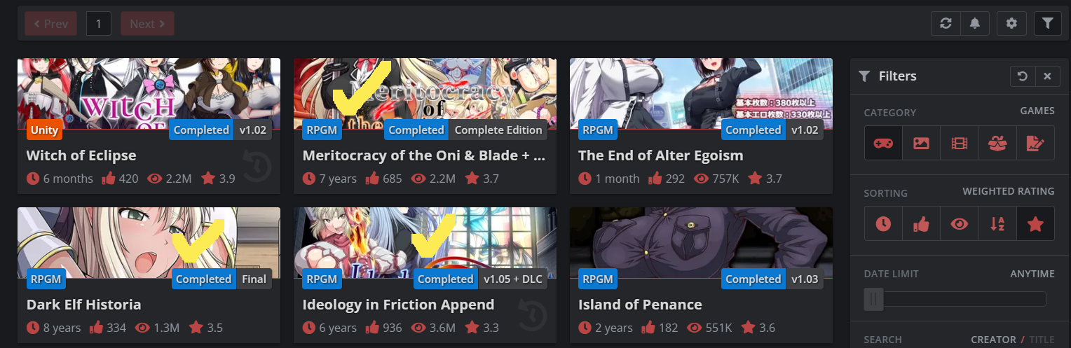
Task: Reset filters with the undo arrow
Action: (x=1023, y=76)
